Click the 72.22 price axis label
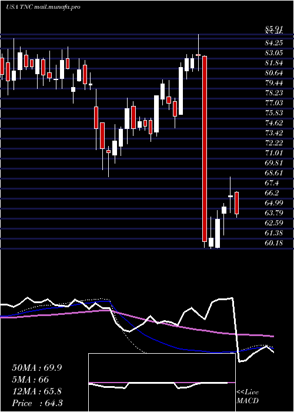 point(274,142)
